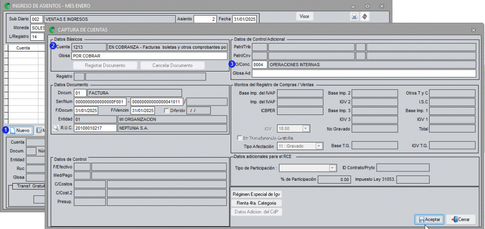
Task: Click the MI ORGANIZACION text
Action: [138, 119]
